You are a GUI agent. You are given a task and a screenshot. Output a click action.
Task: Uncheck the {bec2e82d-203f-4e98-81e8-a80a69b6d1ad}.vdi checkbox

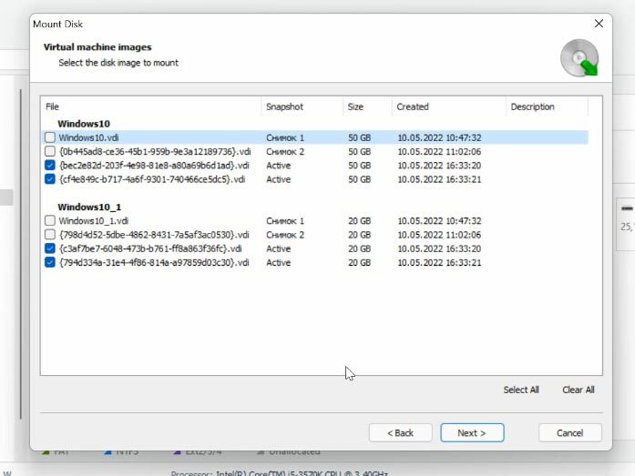point(50,165)
